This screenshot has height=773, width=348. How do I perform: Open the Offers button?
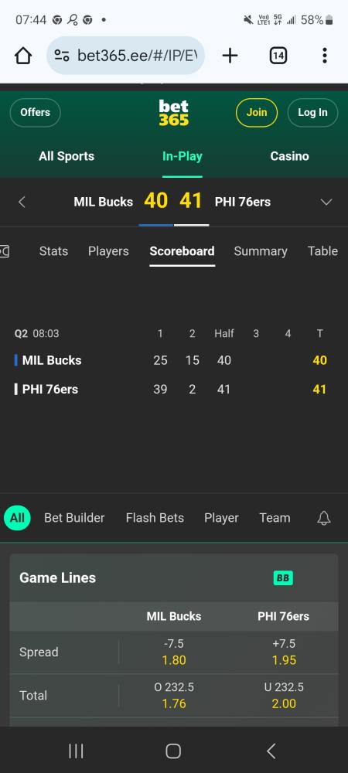click(35, 112)
